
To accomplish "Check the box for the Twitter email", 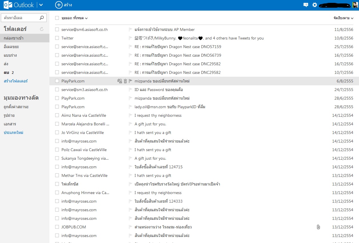I will 57,38.
